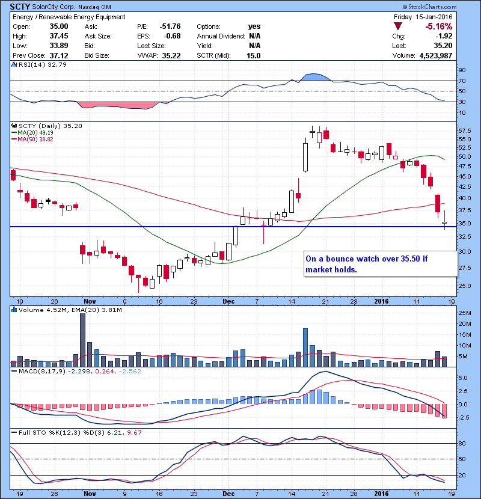Click the 2016 label on price chart axis
This screenshot has width=481, height=499.
pos(381,301)
